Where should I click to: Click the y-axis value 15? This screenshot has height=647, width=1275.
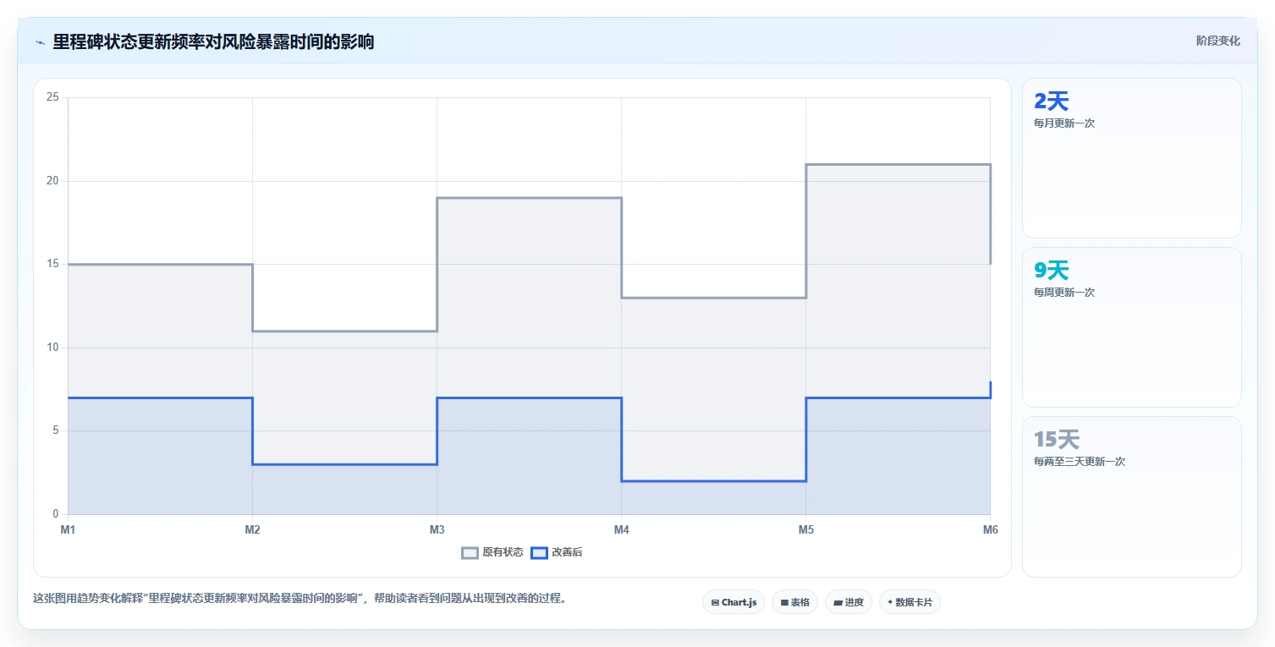(52, 264)
